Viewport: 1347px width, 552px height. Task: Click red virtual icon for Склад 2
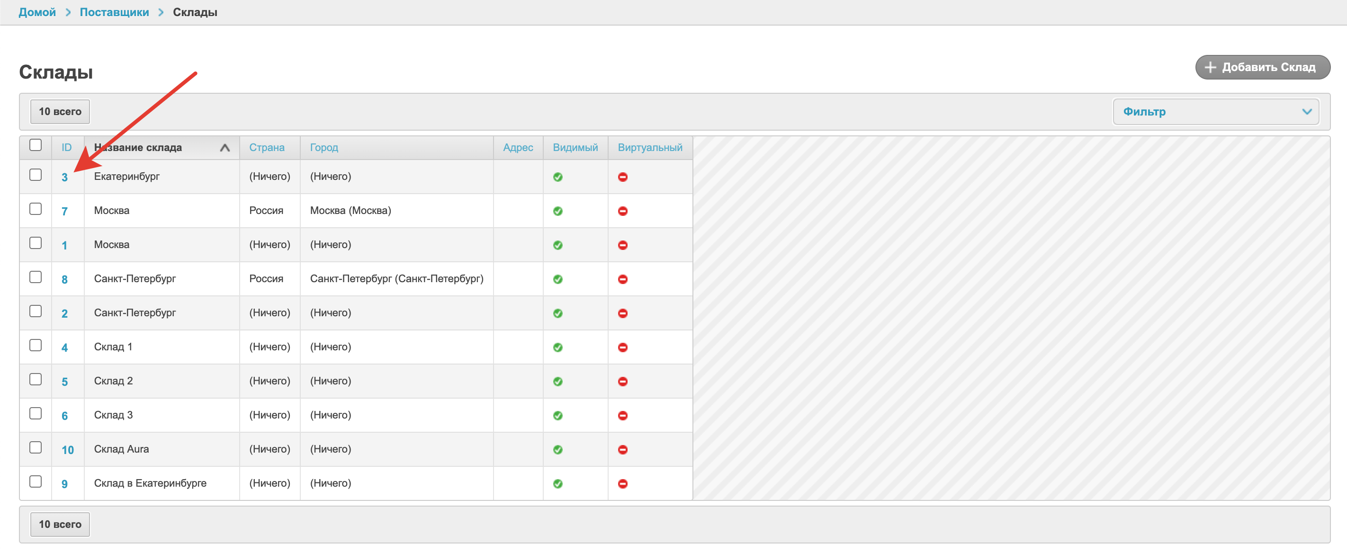click(x=622, y=382)
